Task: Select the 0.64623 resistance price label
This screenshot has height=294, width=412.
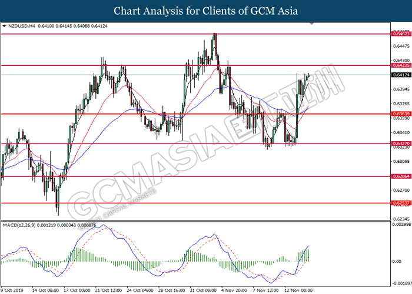Action: 401,34
